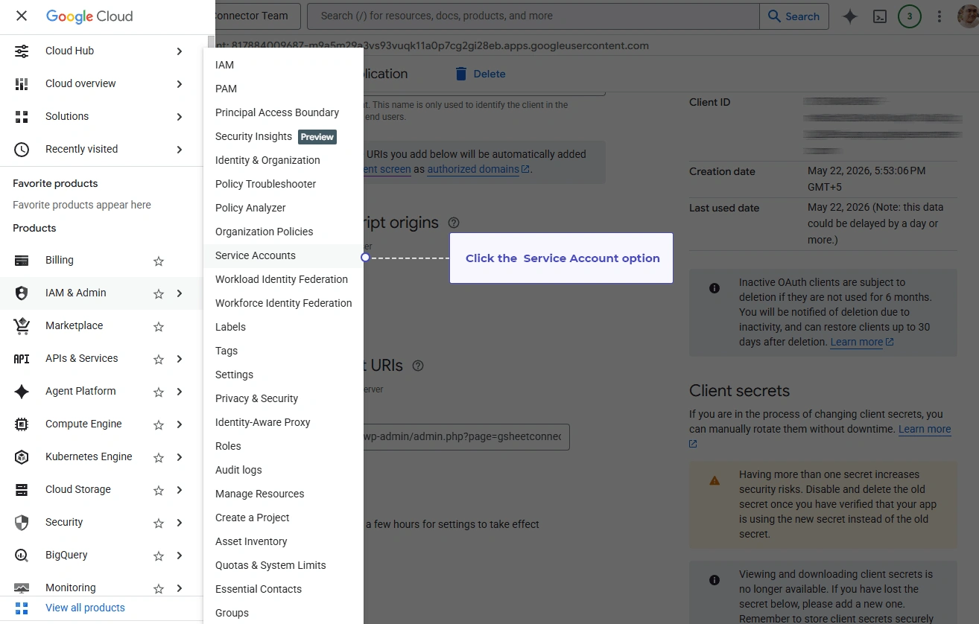
Task: Click the BigQuery icon
Action: pyautogui.click(x=22, y=555)
